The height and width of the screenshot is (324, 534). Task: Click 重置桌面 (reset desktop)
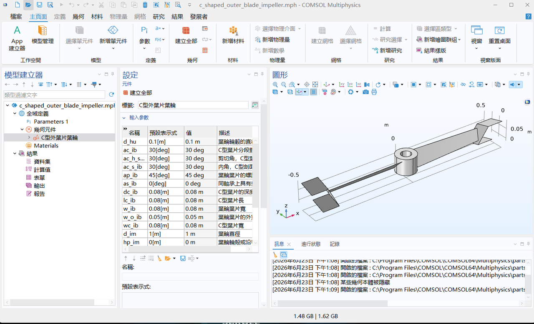pos(500,35)
